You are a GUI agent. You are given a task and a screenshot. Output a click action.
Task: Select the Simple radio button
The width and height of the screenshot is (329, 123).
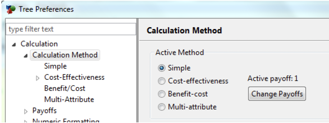pyautogui.click(x=162, y=68)
